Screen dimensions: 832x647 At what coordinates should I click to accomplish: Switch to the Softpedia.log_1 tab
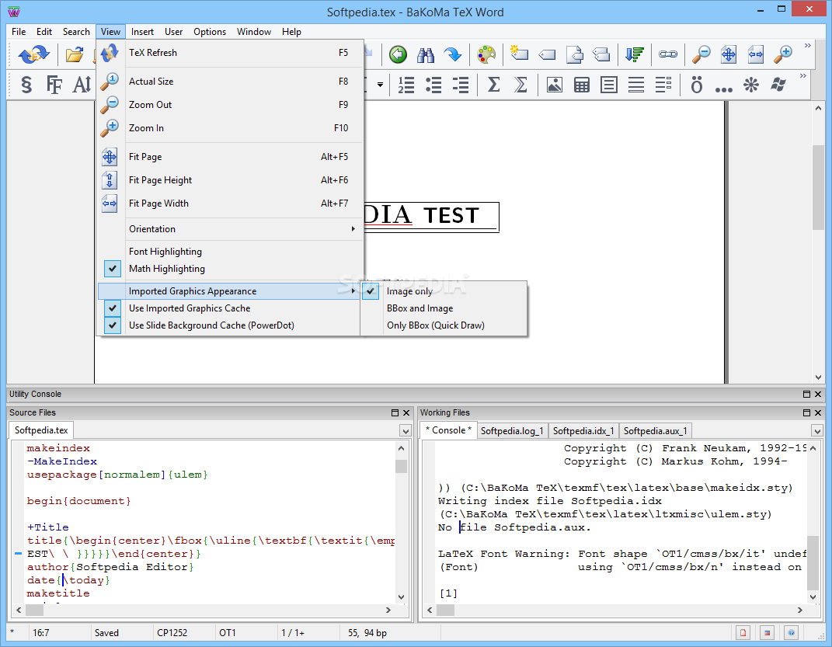511,430
